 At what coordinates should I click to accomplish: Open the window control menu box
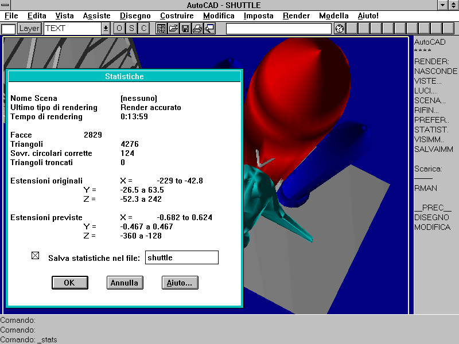coord(5,5)
